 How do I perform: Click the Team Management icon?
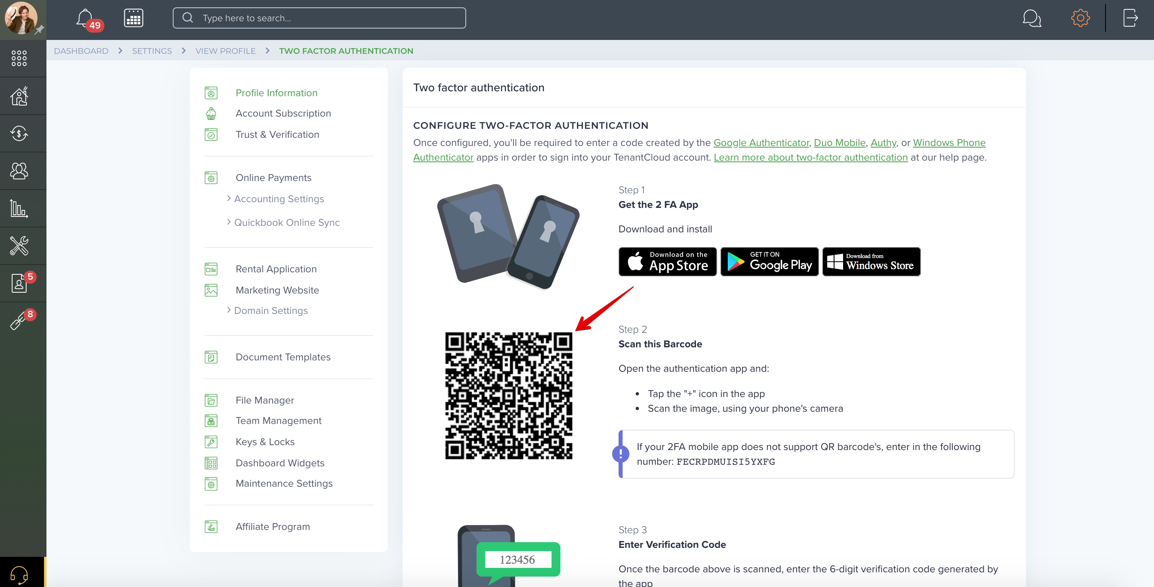point(211,421)
